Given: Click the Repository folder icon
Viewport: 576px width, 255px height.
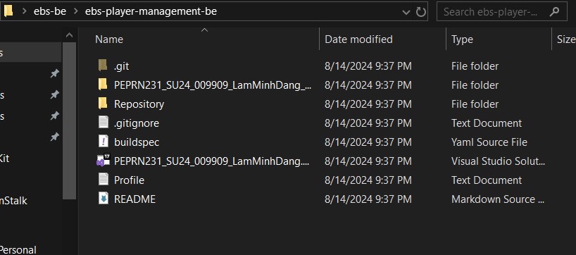Looking at the screenshot, I should (x=103, y=104).
